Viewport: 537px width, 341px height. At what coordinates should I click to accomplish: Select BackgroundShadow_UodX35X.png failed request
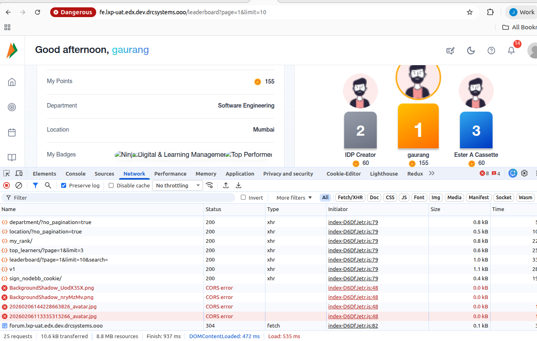[268, 288]
